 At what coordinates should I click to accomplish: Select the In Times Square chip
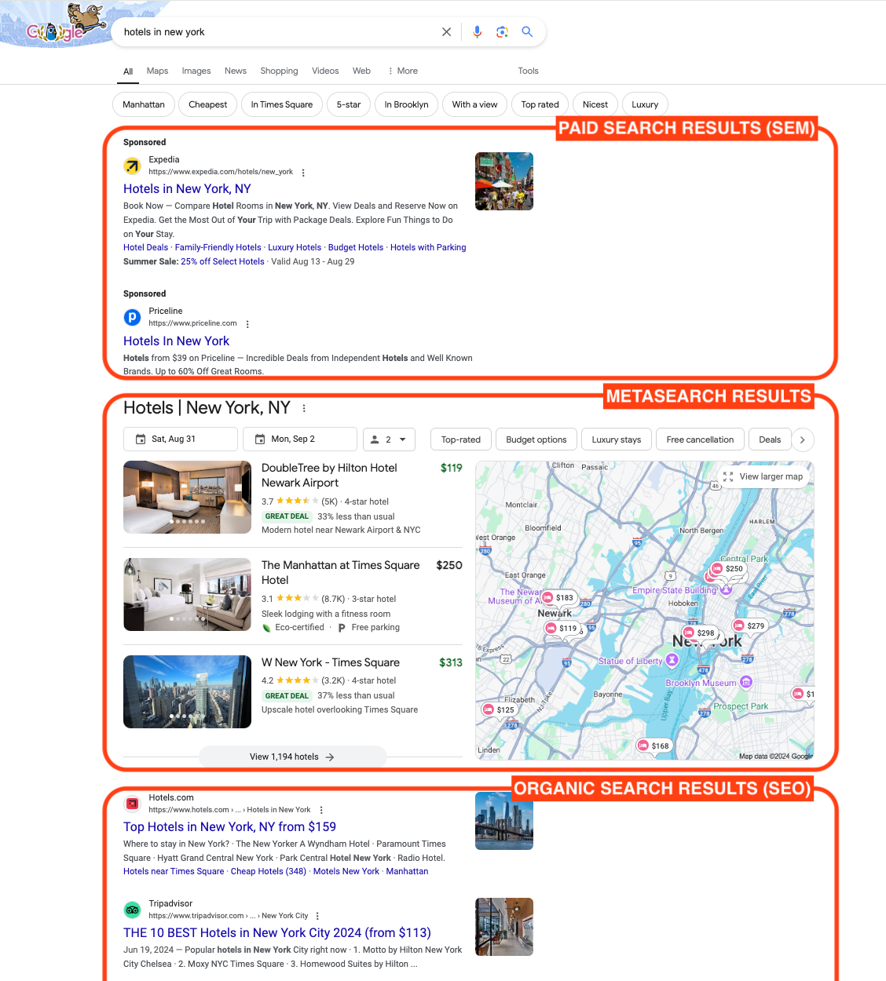282,104
